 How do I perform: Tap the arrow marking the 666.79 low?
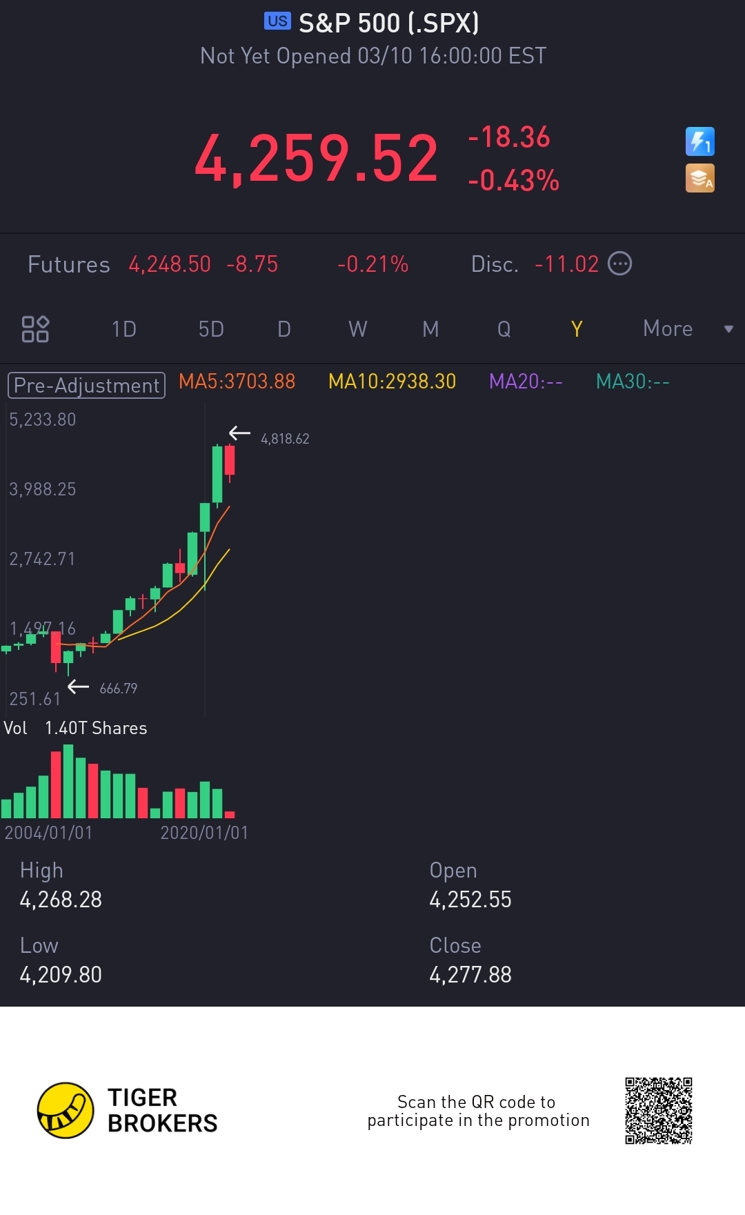coord(79,686)
